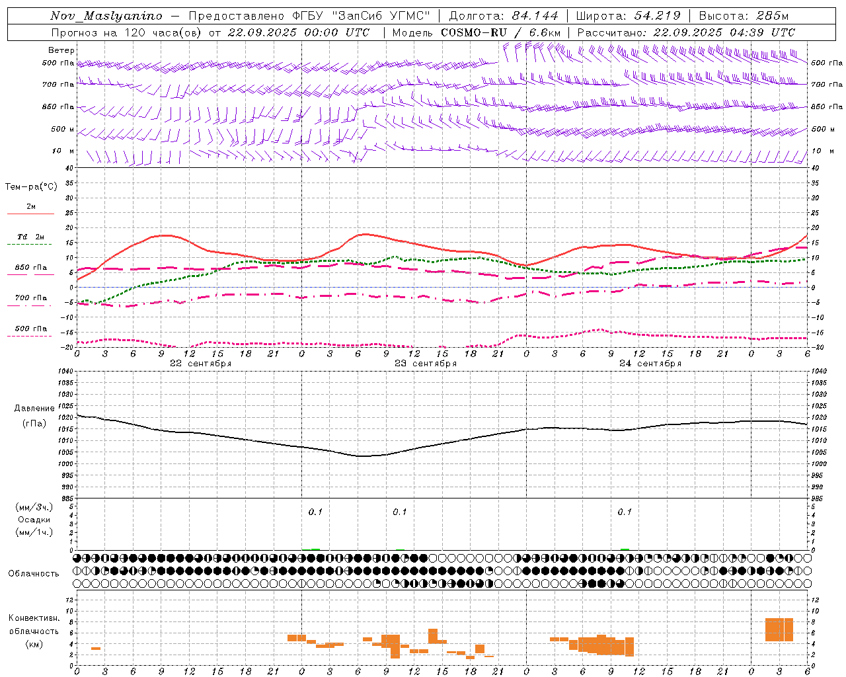Click the 'Осадки' precipitation label
The width and height of the screenshot is (846, 677).
coord(34,520)
